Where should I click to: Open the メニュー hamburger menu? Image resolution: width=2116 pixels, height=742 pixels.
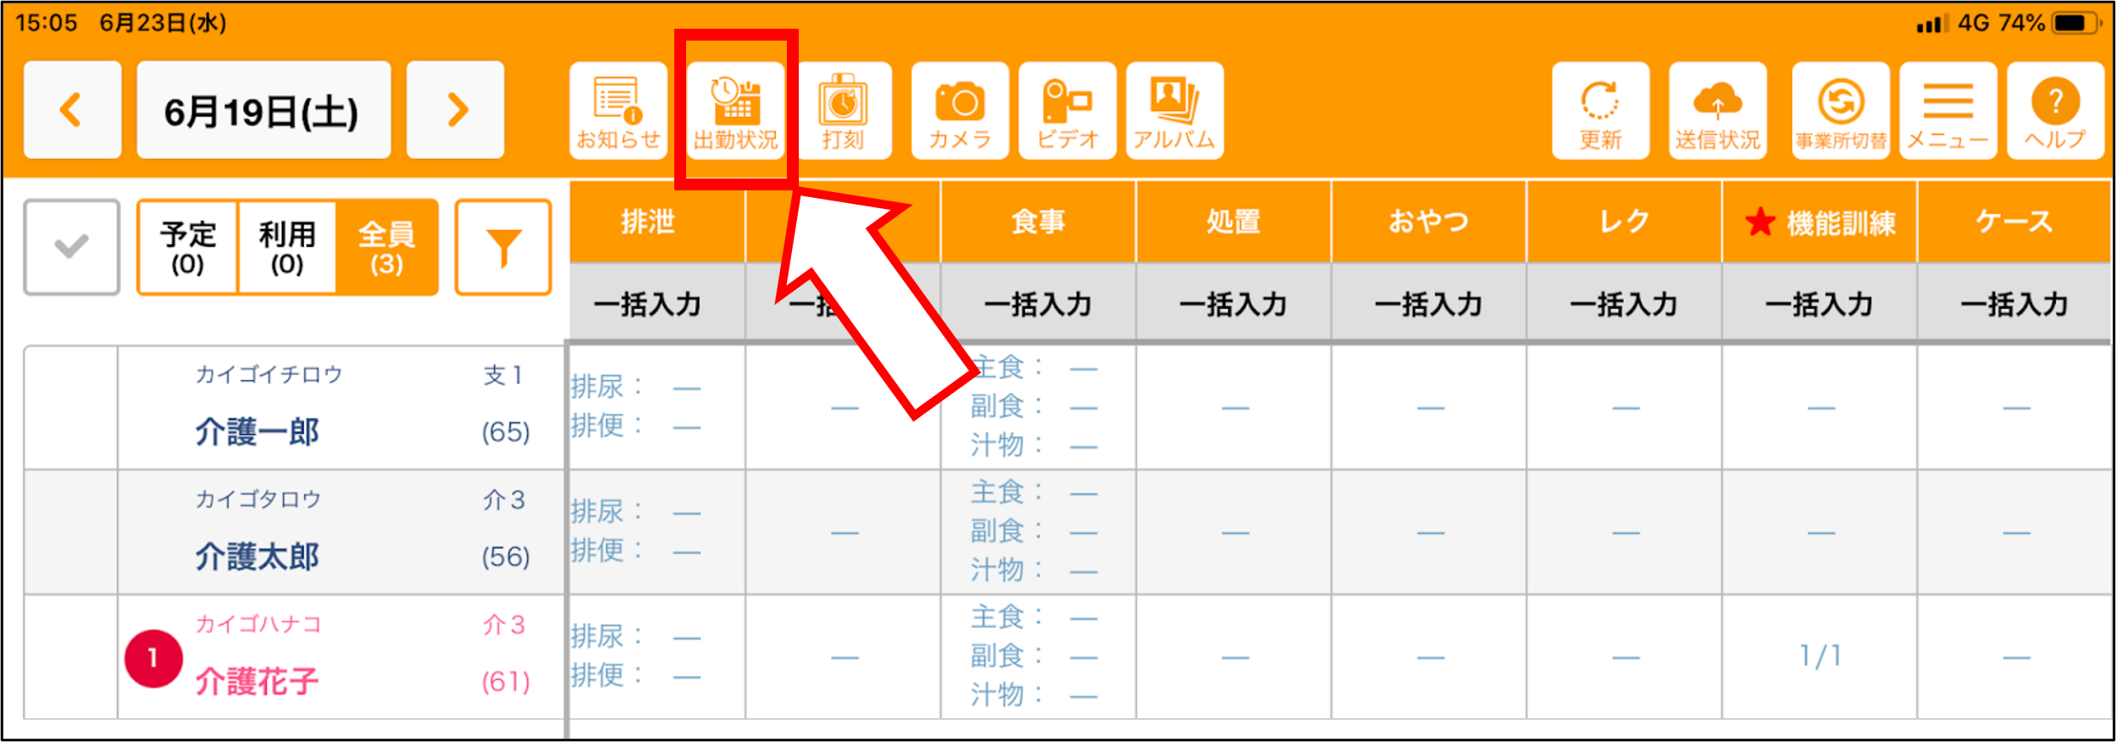pyautogui.click(x=1947, y=111)
